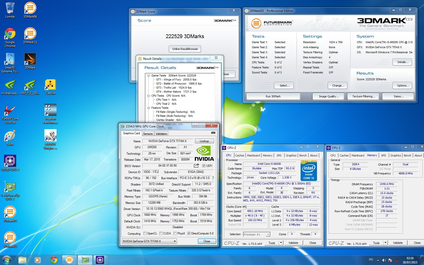Click the Online ResultBrowser button
This screenshot has height=265, width=424.
(x=185, y=49)
